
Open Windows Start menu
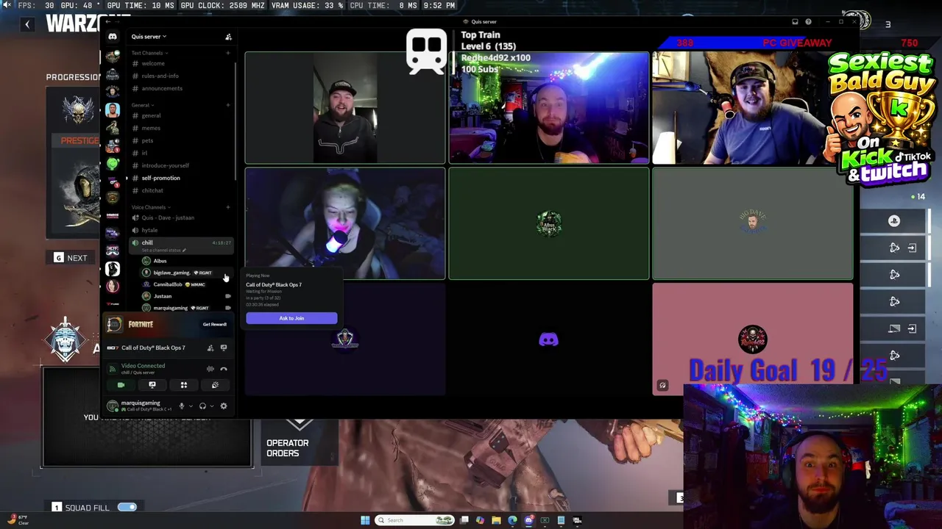tap(365, 520)
